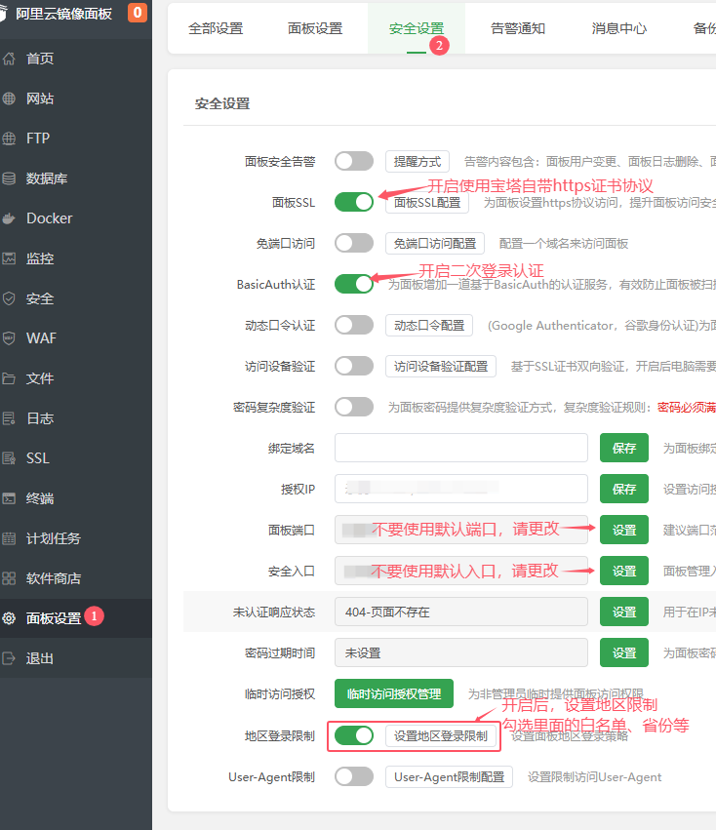The width and height of the screenshot is (716, 830).
Task: Turn off the BasicAuth认证 toggle
Action: point(353,284)
